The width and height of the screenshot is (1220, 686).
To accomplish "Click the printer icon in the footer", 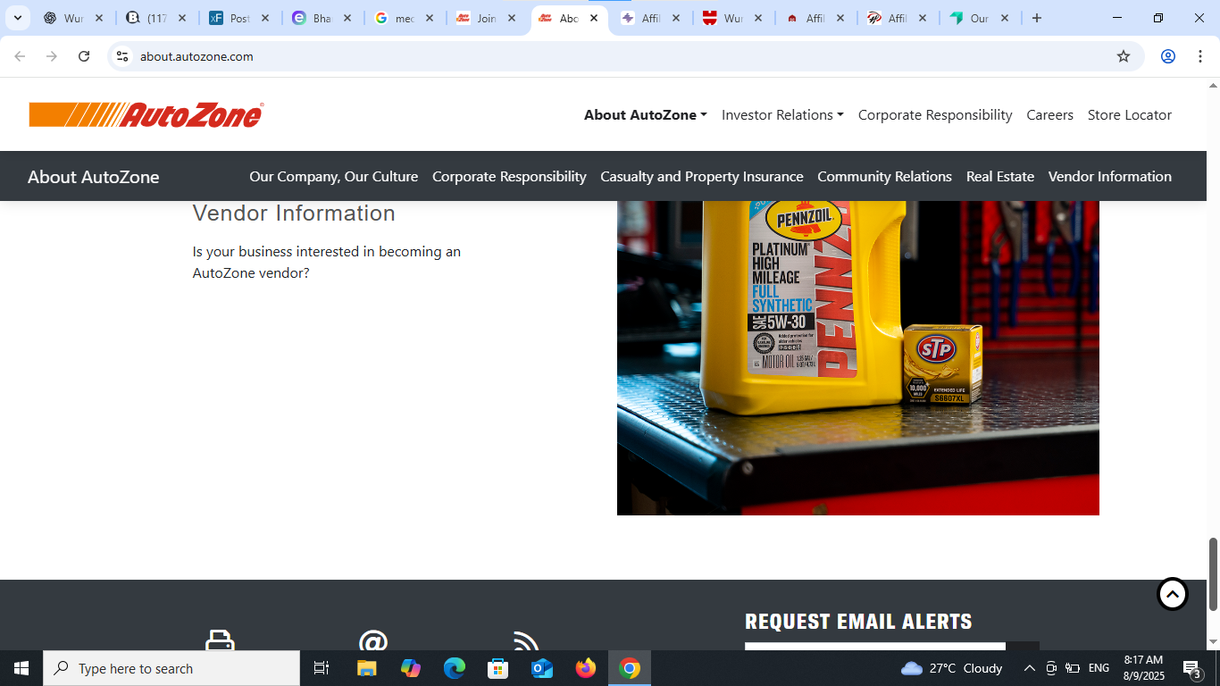I will [x=220, y=640].
